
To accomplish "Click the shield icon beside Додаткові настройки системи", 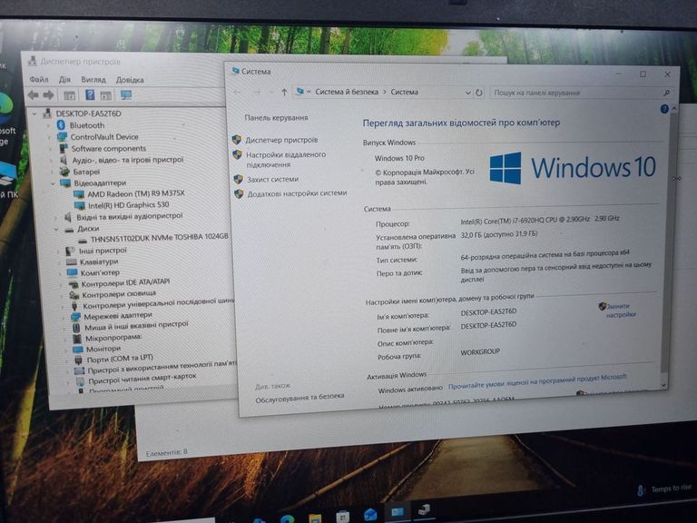I will point(239,194).
